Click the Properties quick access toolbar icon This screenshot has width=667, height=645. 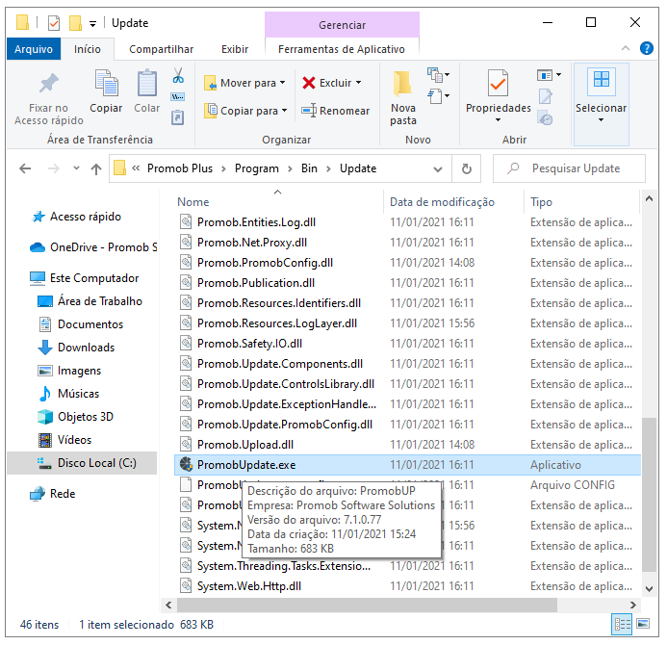54,23
